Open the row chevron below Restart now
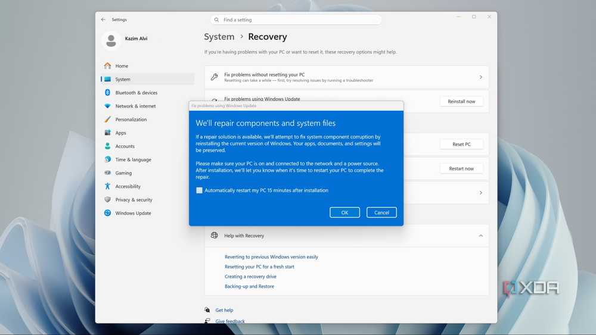 [x=481, y=193]
